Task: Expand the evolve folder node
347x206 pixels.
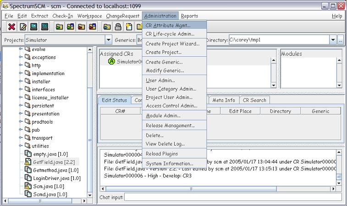Action: pos(21,49)
